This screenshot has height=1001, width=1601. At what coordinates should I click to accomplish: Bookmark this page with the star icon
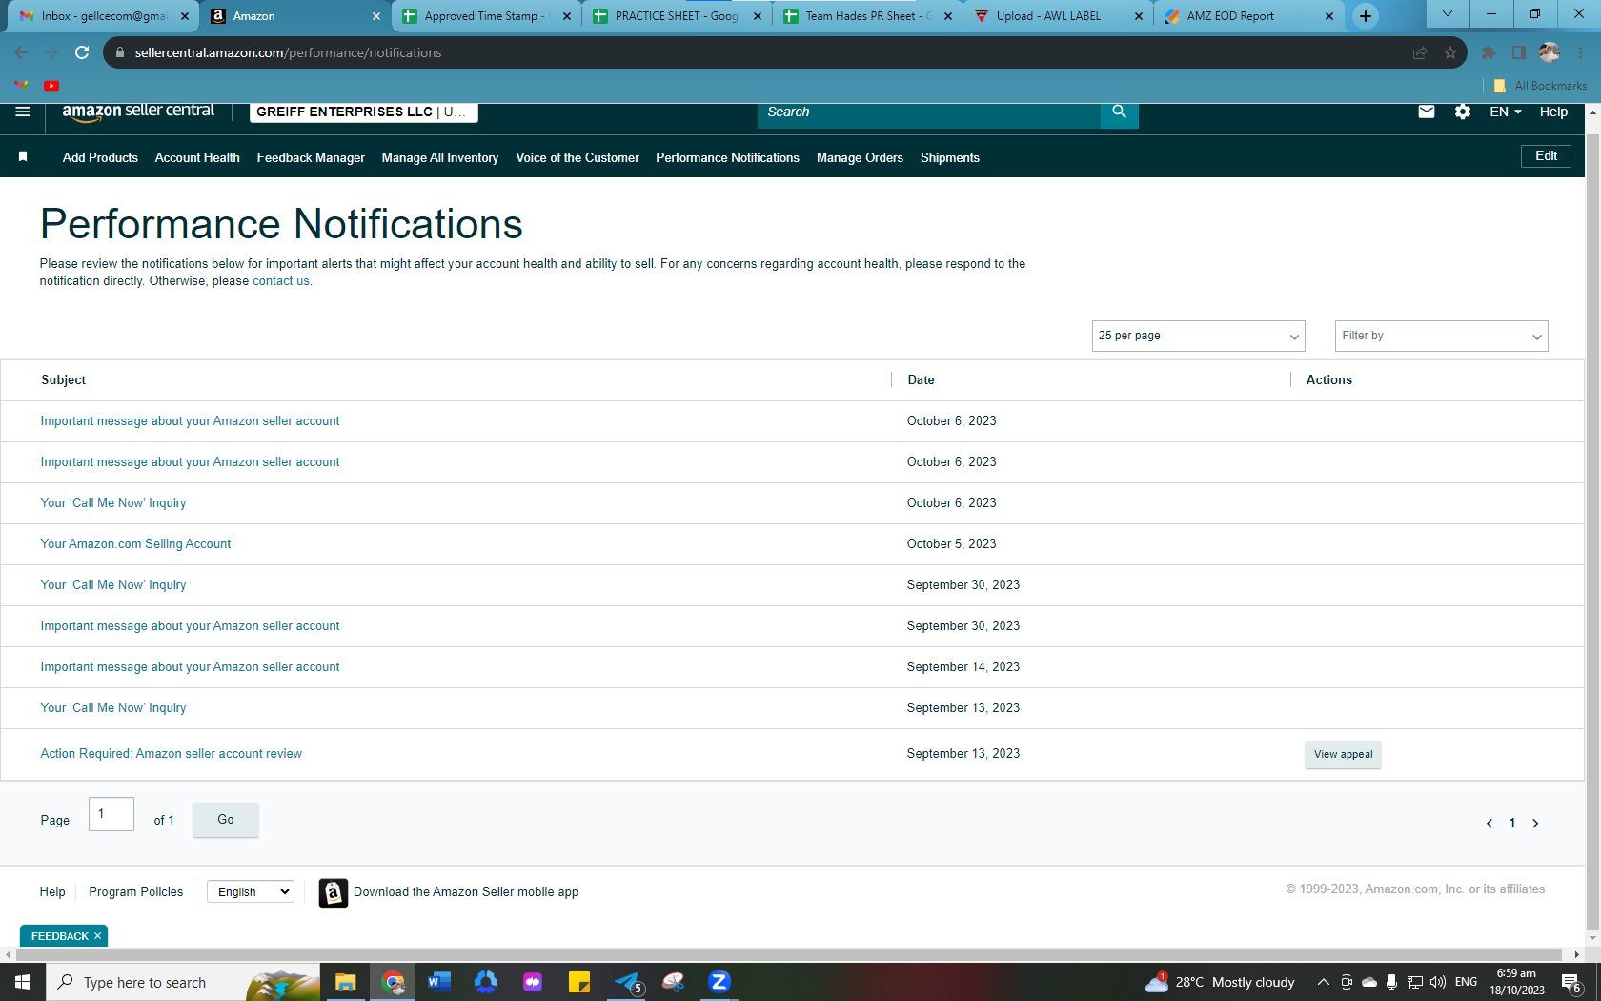[1450, 52]
